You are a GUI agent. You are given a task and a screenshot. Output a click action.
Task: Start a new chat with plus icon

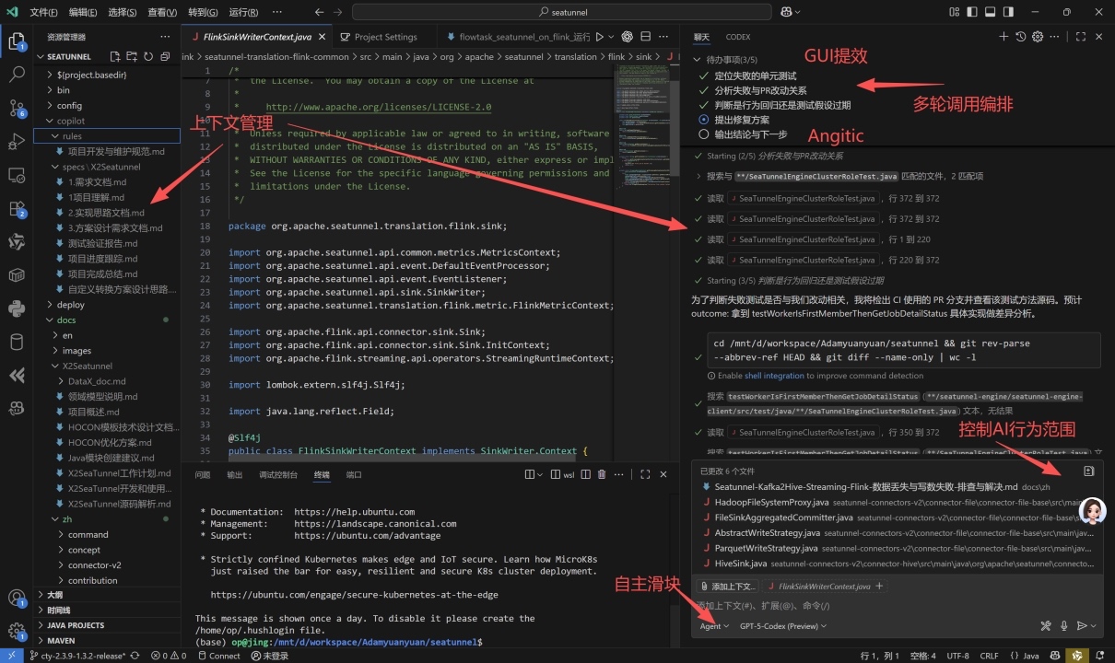[x=1003, y=37]
